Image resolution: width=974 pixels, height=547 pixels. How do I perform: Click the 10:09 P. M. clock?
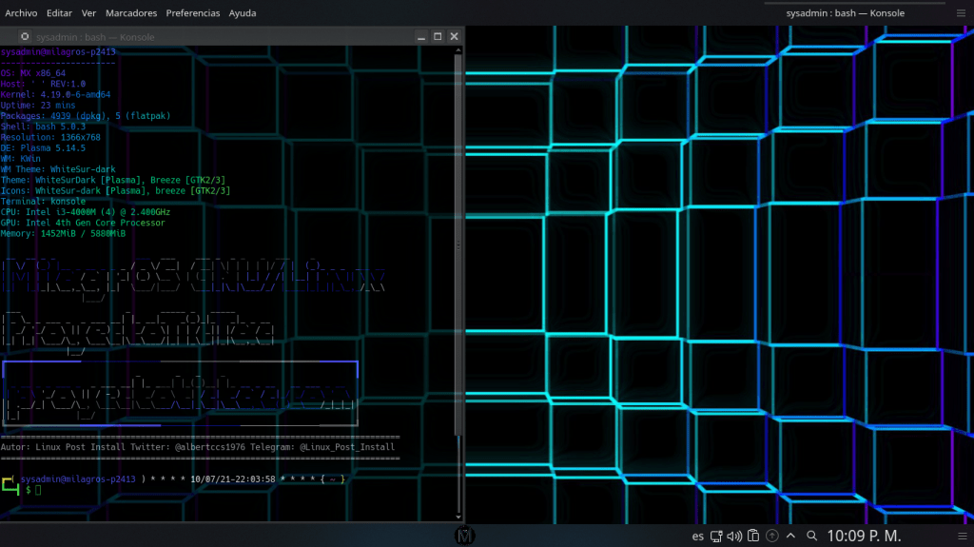click(x=865, y=536)
